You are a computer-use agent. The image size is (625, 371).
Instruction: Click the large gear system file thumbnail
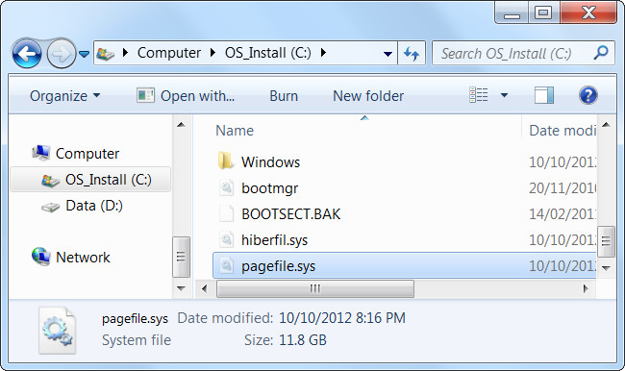tap(57, 330)
